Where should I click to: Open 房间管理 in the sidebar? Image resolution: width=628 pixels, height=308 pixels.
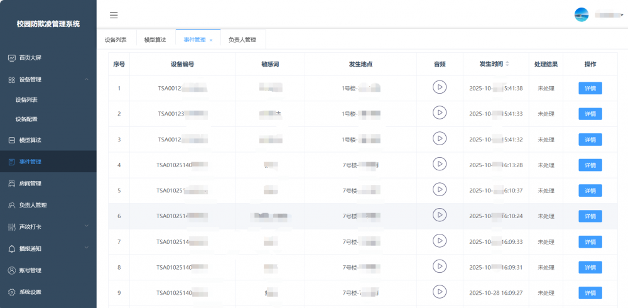tap(30, 184)
